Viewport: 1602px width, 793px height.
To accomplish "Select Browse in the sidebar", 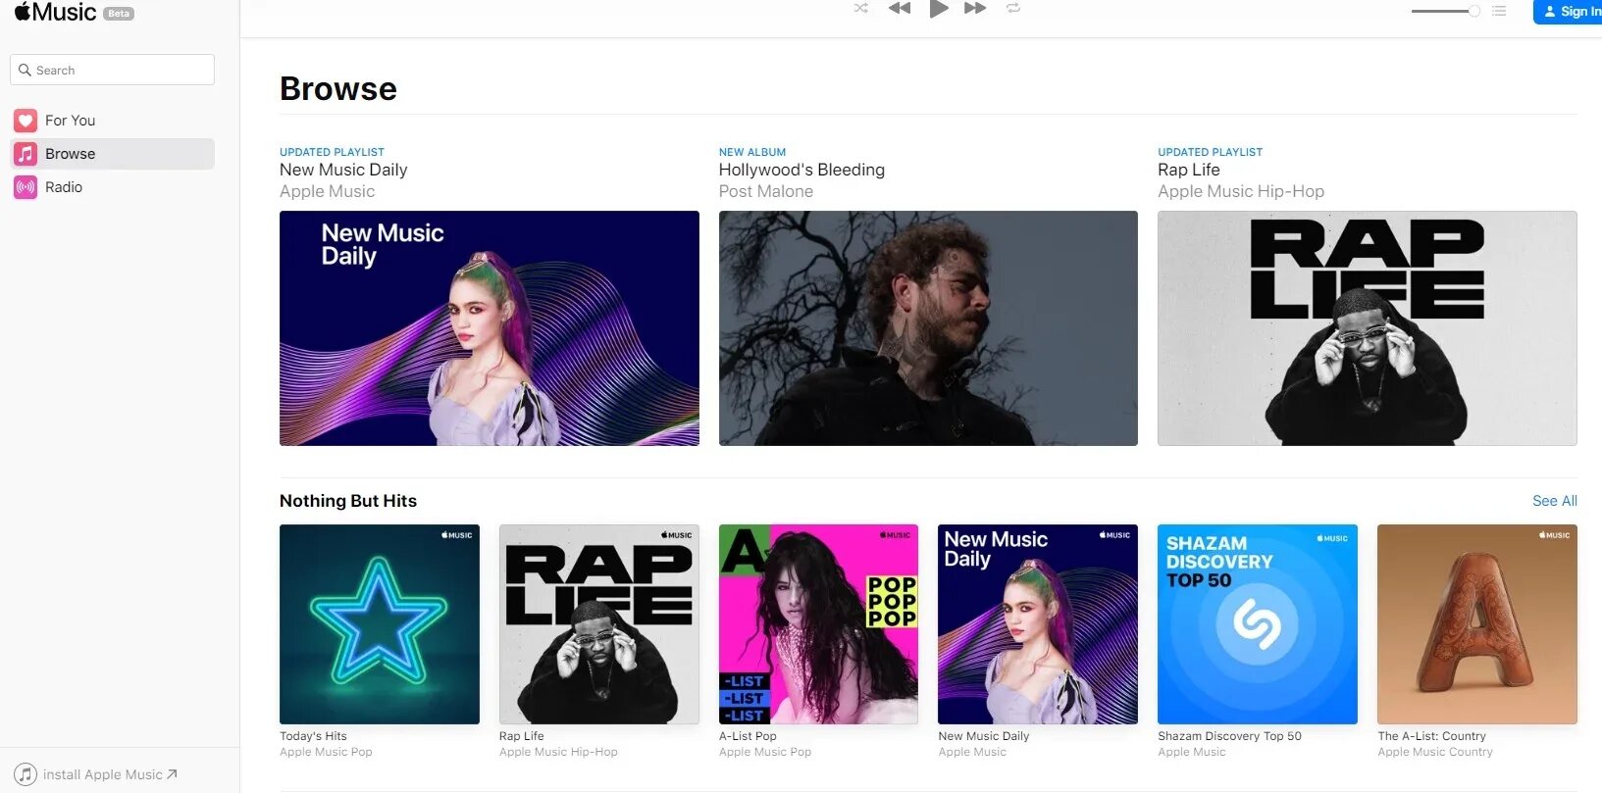I will (x=112, y=154).
